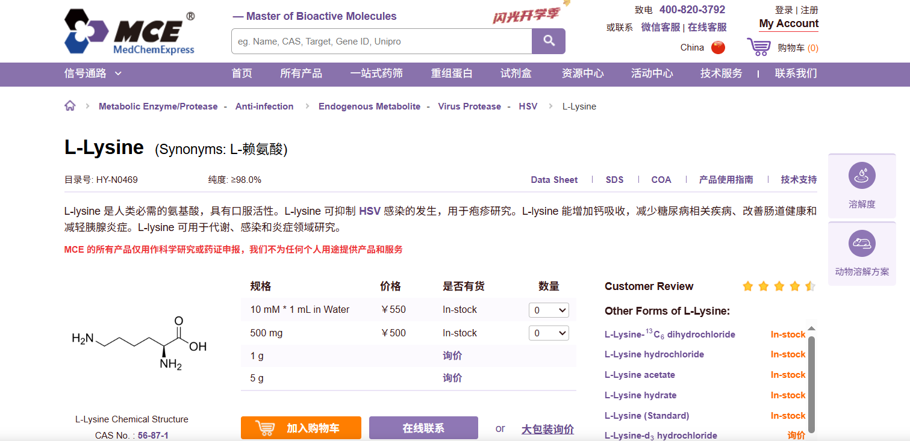Screen dimensions: 910x441
Task: Focus the product search input field
Action: 382,42
